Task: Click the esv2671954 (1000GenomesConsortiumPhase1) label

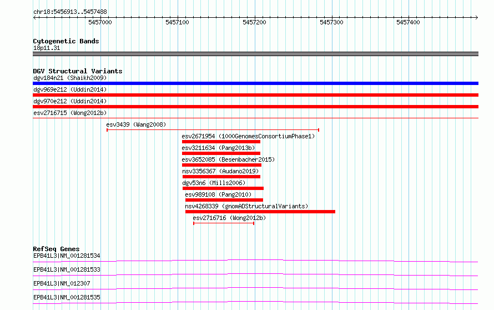Action: click(x=248, y=136)
